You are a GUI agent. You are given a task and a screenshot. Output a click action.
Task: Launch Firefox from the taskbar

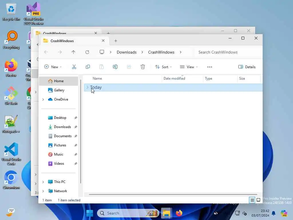click(x=179, y=213)
